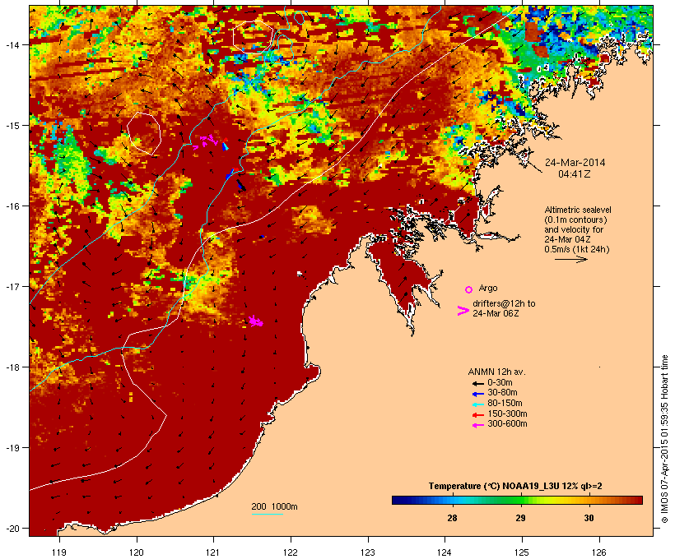Screen dimensions: 675x559
Task: Click the 0.5m/s velocity reference arrow
Action: [x=570, y=259]
